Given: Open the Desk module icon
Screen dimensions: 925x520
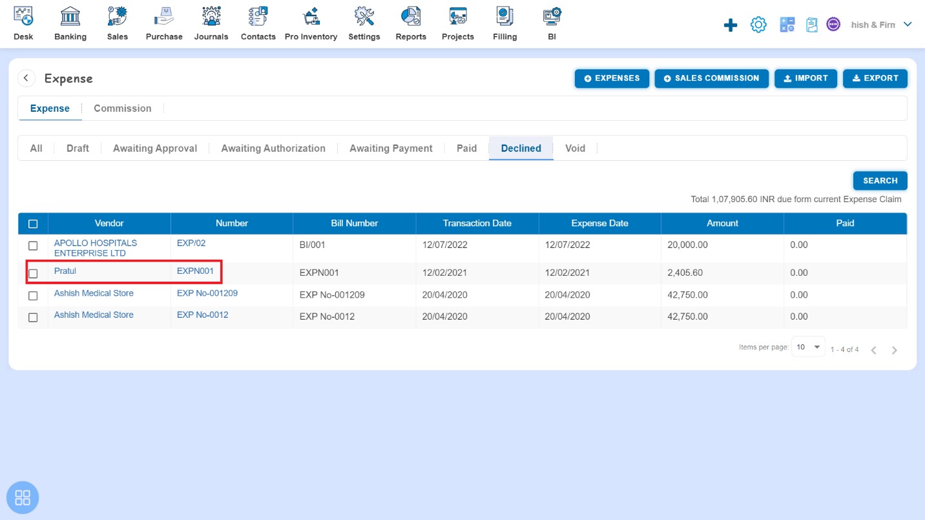Looking at the screenshot, I should (x=23, y=16).
